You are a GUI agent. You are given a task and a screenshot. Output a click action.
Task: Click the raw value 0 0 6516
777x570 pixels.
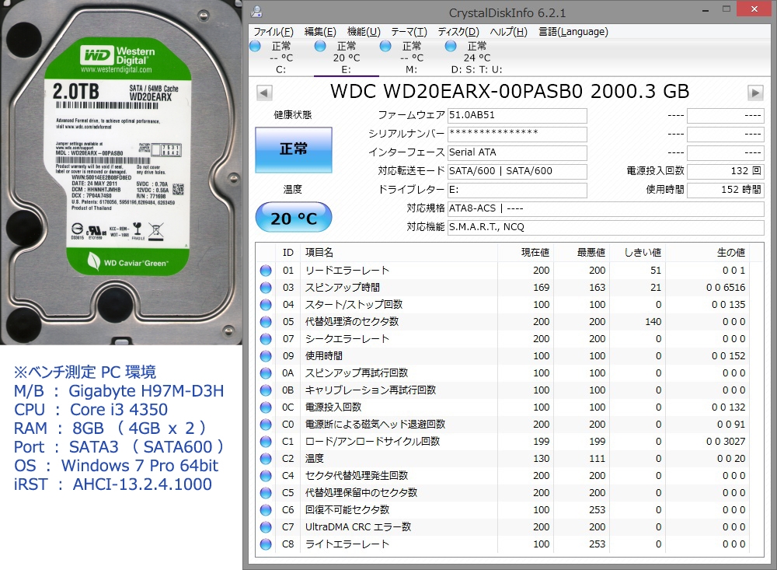click(x=726, y=288)
